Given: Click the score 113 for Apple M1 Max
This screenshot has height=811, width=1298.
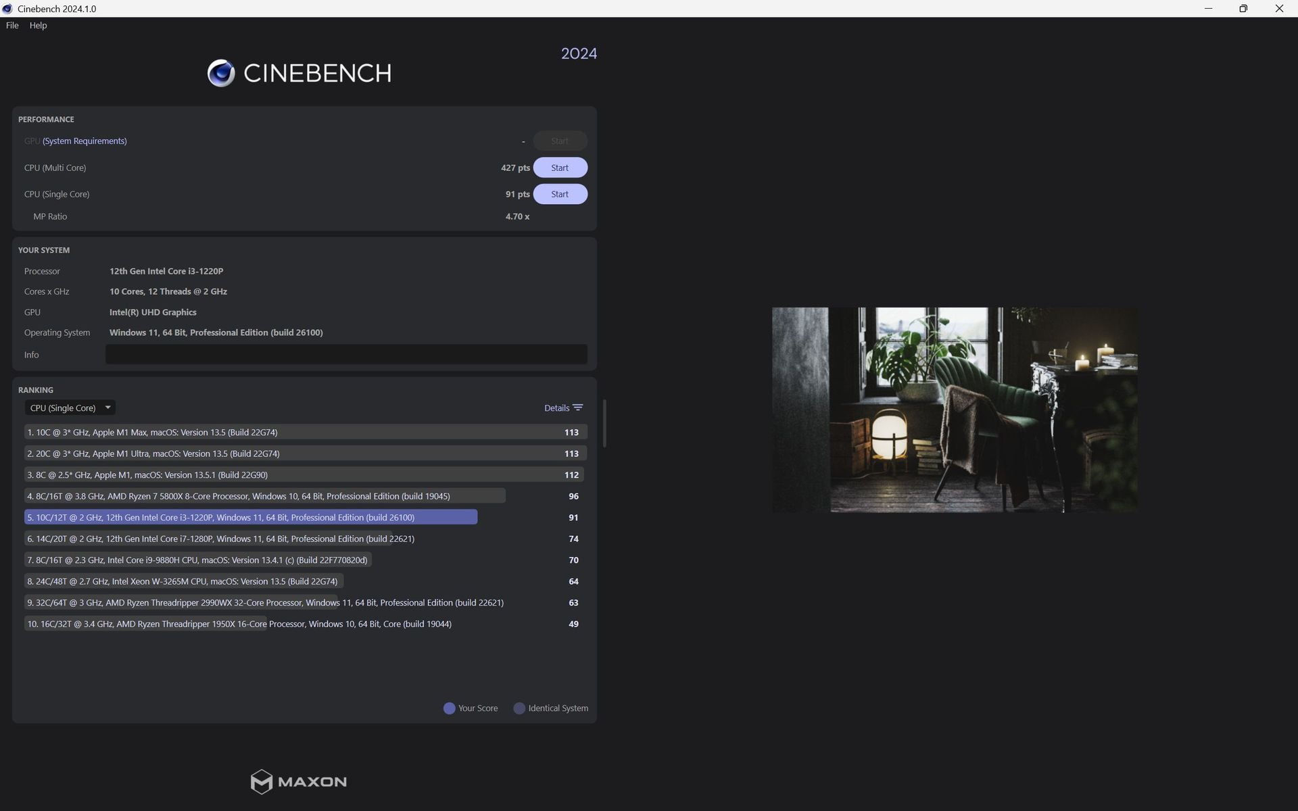Looking at the screenshot, I should click(x=571, y=432).
